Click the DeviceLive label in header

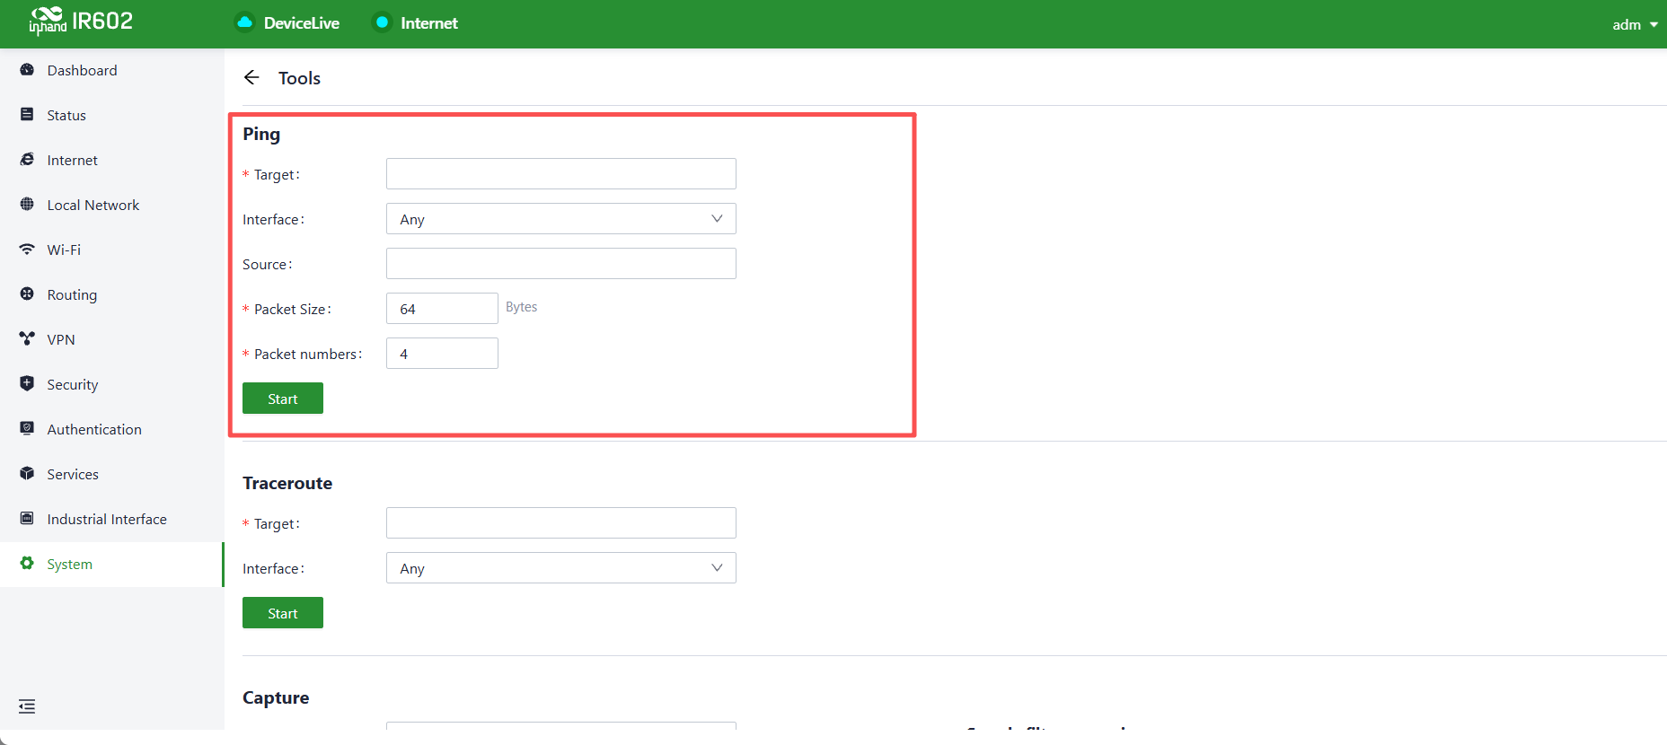[x=302, y=23]
